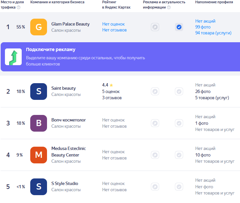The width and height of the screenshot is (240, 203).
Task: Click the advertising arrow icon in Glam Palace Beauty row
Action: 155,27
